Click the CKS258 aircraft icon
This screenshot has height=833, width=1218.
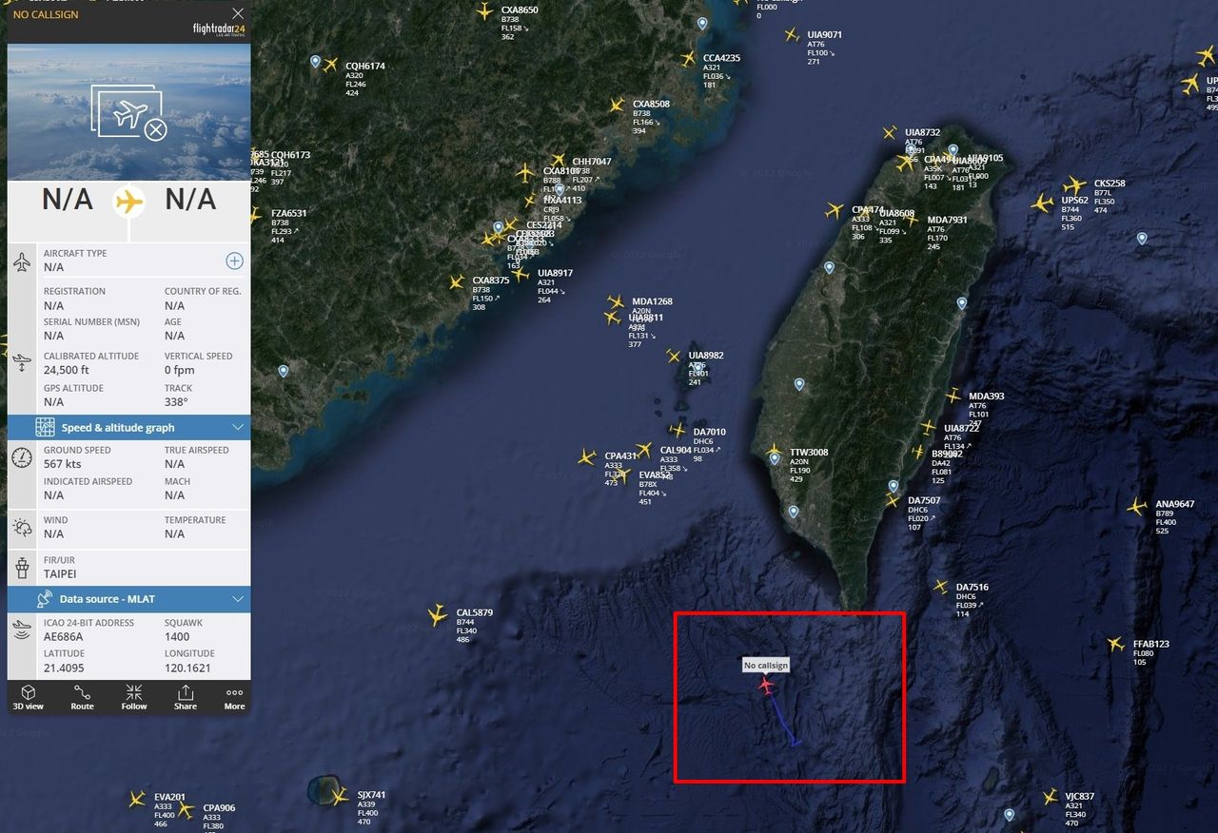pyautogui.click(x=1075, y=185)
